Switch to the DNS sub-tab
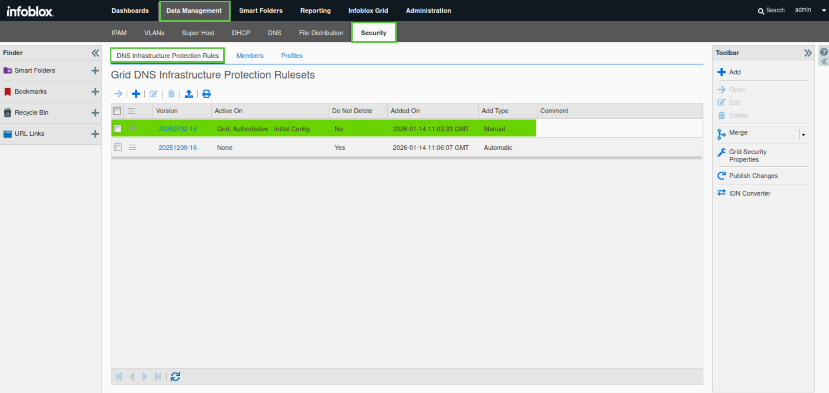 274,33
